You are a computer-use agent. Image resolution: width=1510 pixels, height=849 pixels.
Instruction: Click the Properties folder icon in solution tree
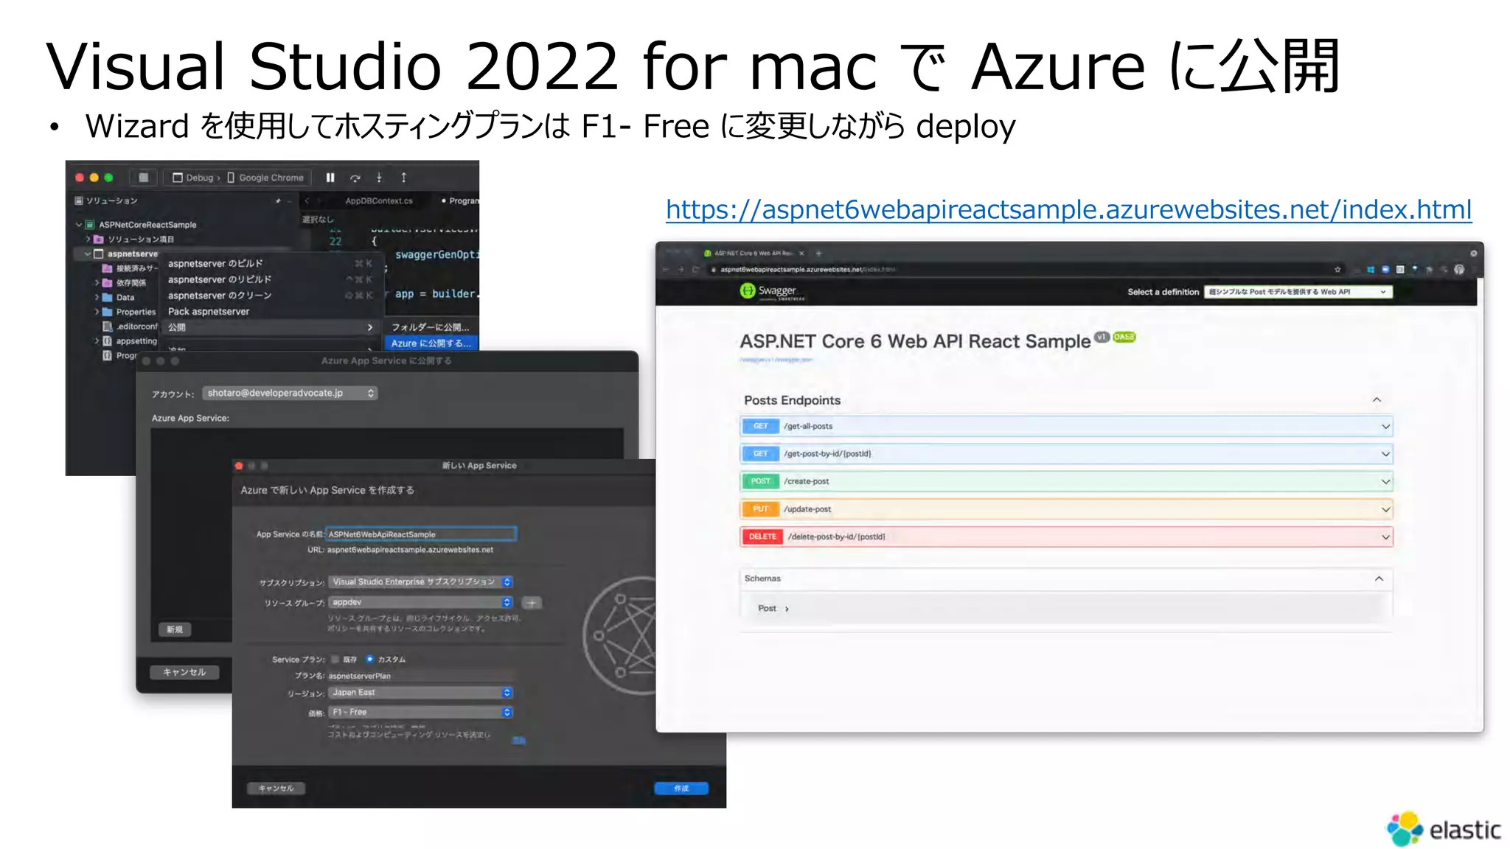click(x=107, y=312)
